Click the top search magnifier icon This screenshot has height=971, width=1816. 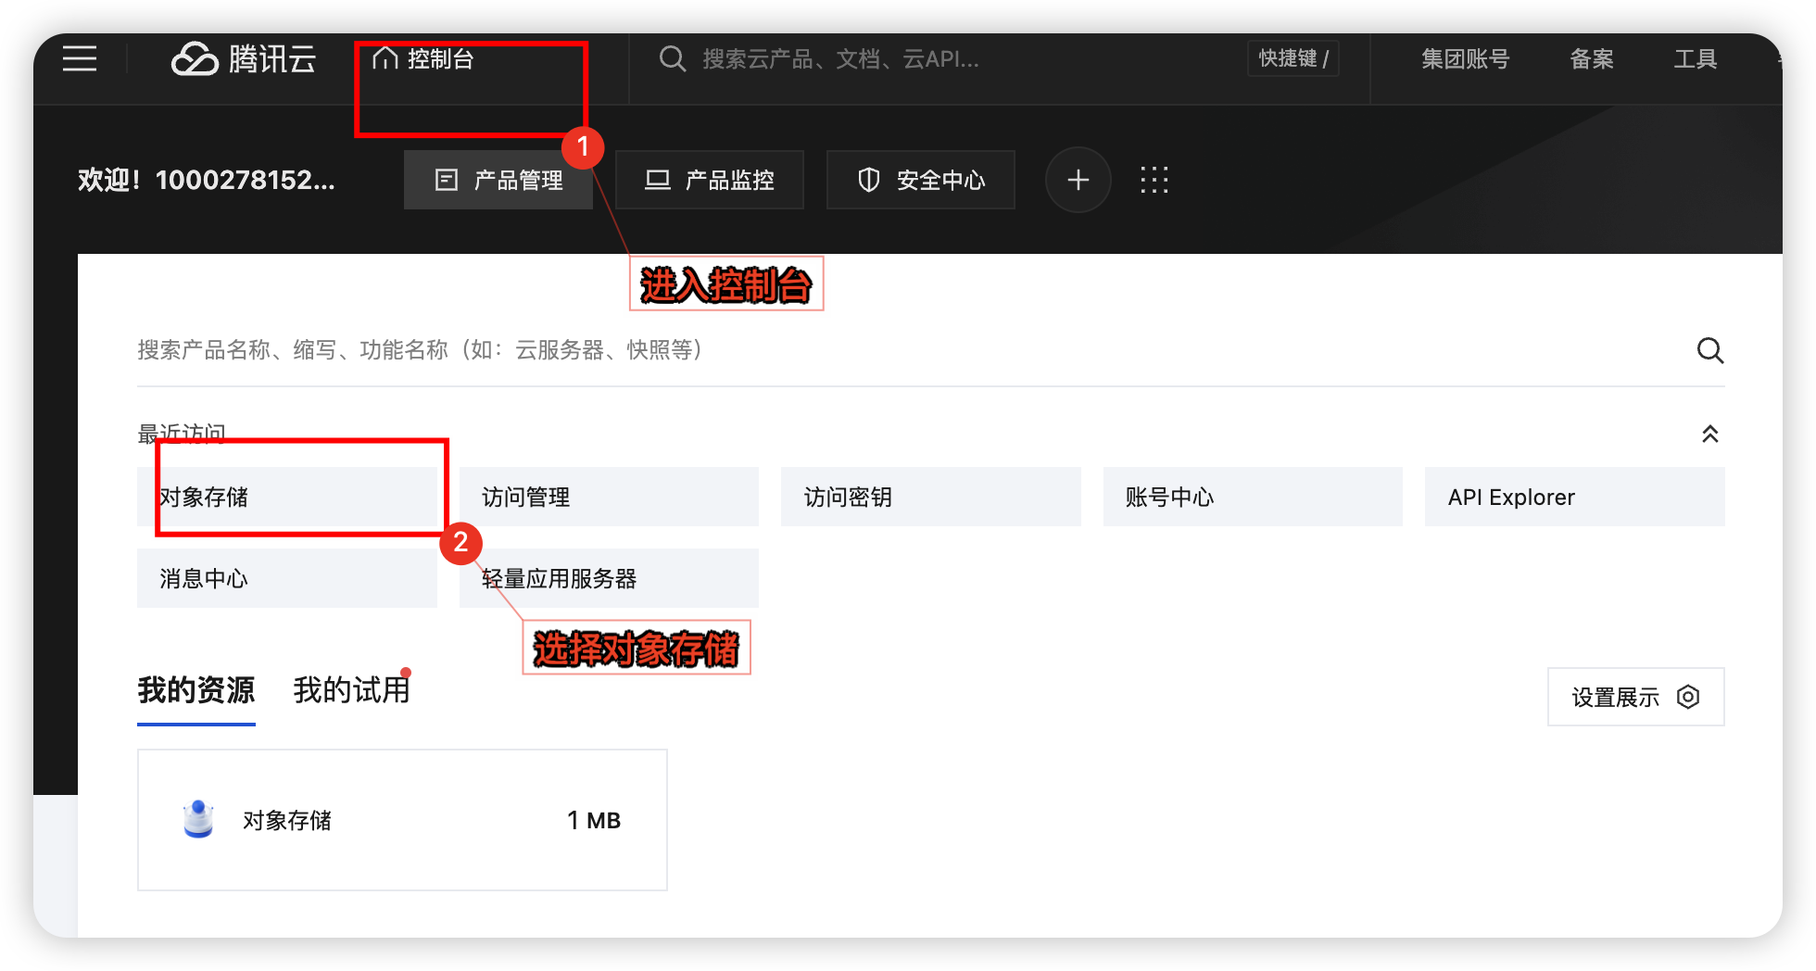(673, 59)
